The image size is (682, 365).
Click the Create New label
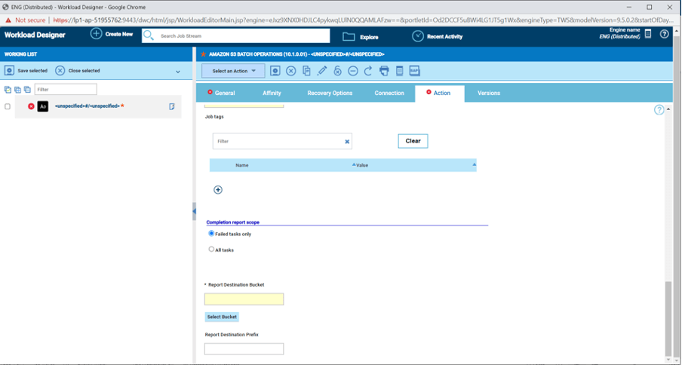(119, 34)
